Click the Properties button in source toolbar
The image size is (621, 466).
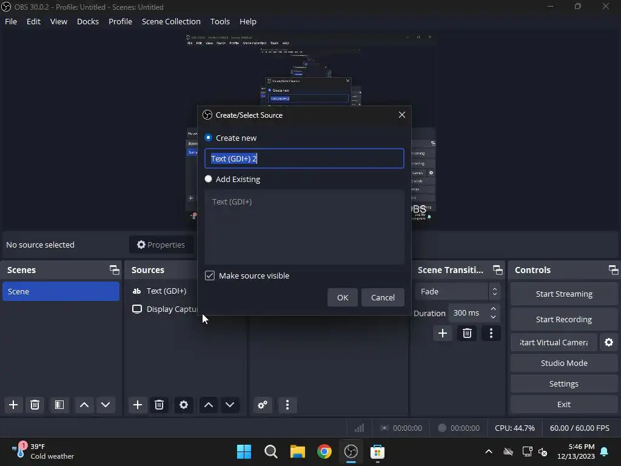(x=161, y=245)
